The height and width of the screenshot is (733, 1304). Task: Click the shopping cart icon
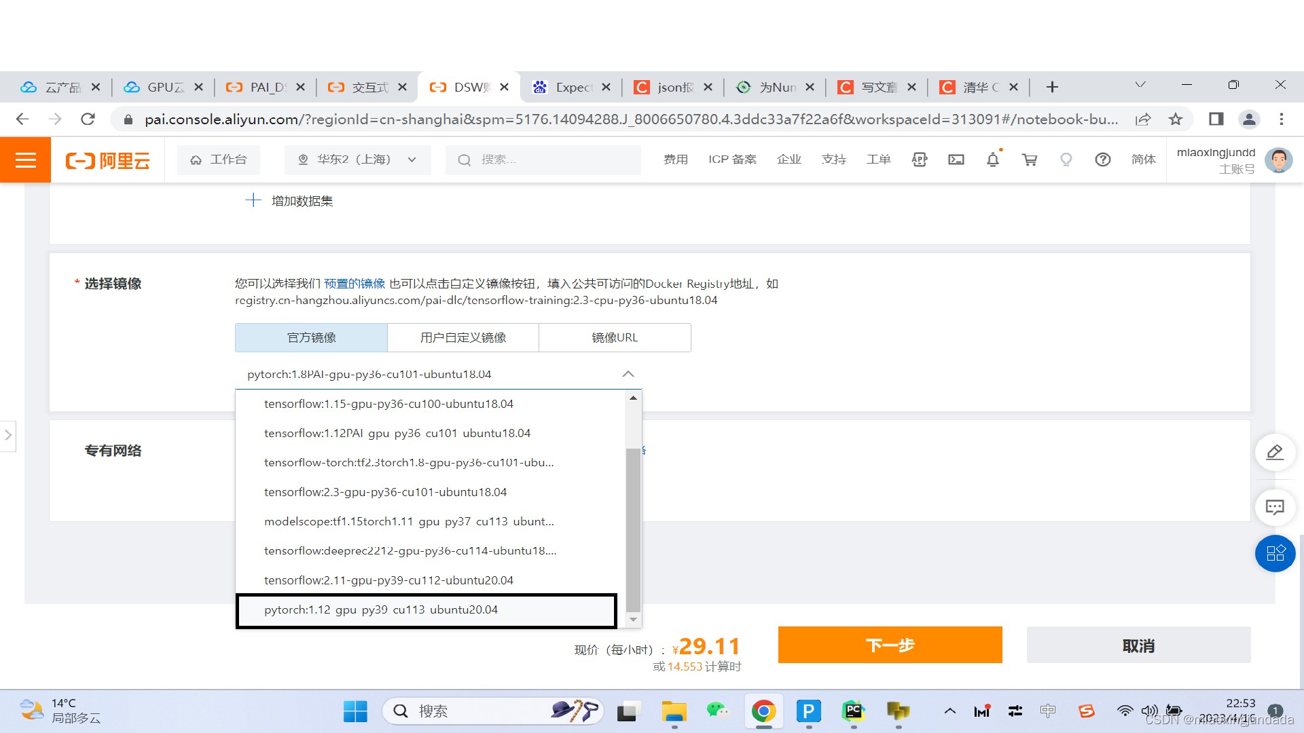click(1030, 159)
